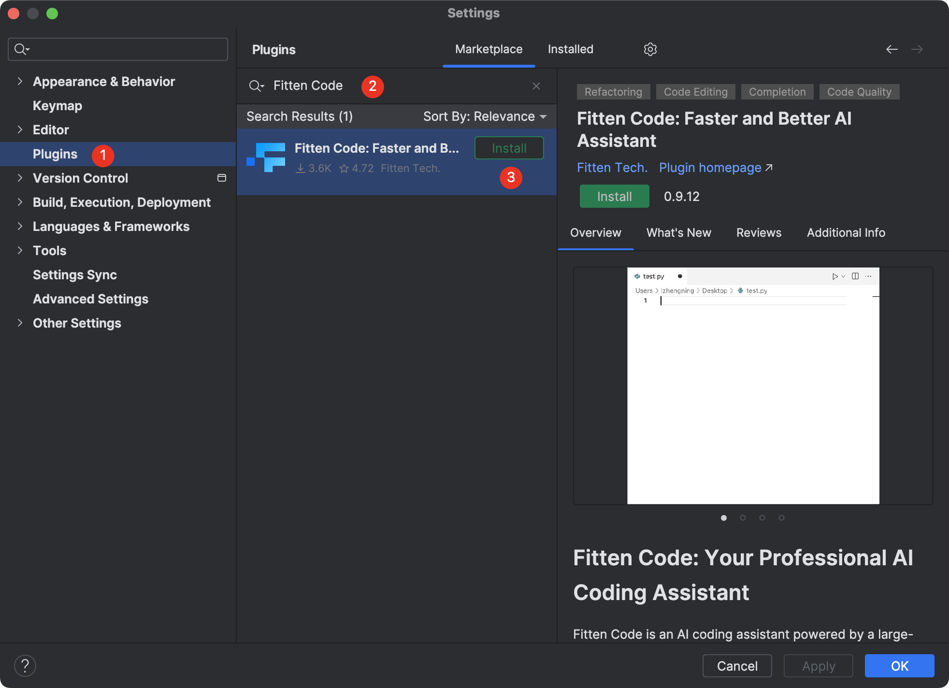Click the settings search magnifier icon
Image resolution: width=949 pixels, height=688 pixels.
click(22, 49)
